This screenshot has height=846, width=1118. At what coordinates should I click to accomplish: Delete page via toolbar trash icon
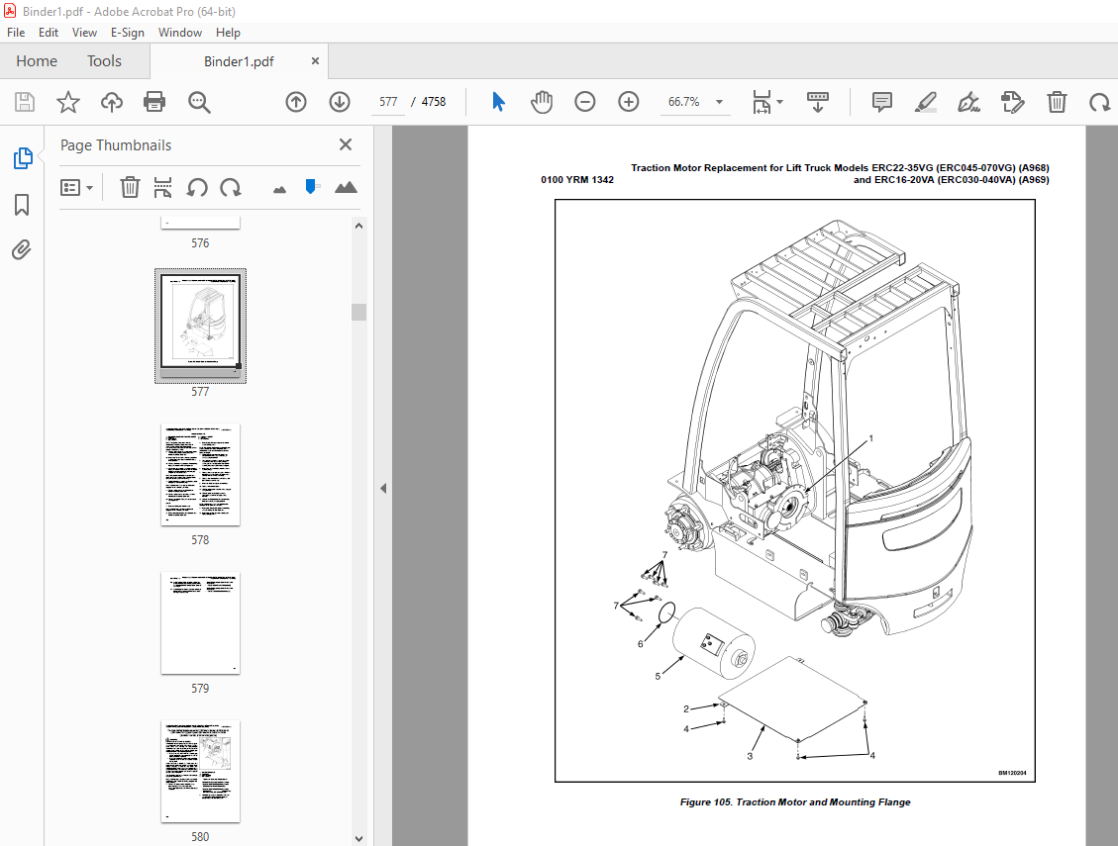coord(1057,102)
